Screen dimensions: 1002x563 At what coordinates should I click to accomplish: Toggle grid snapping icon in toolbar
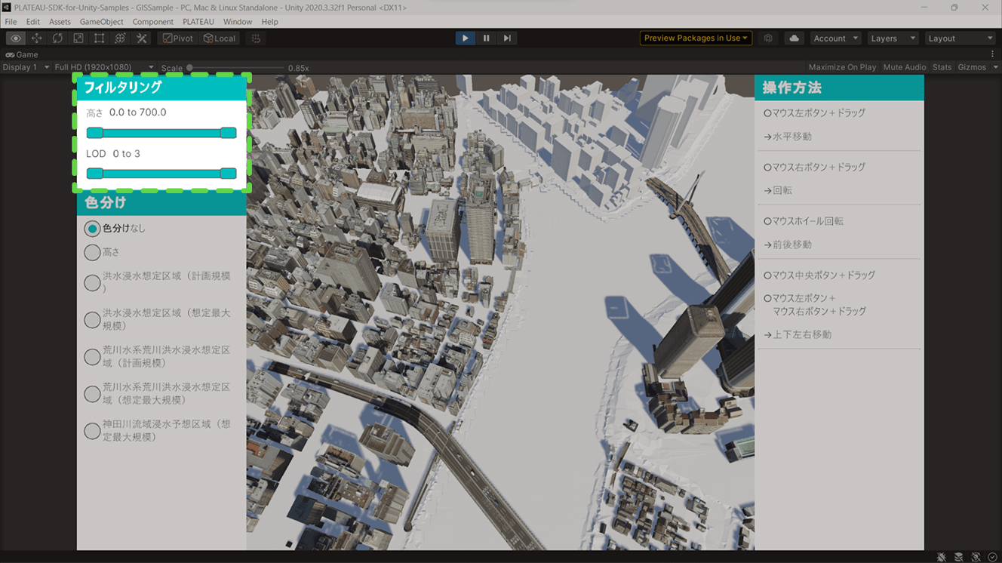click(x=256, y=38)
